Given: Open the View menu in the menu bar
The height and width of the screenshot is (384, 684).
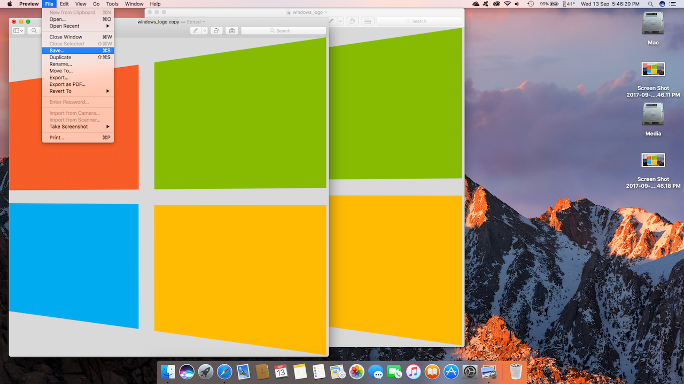Looking at the screenshot, I should (81, 4).
